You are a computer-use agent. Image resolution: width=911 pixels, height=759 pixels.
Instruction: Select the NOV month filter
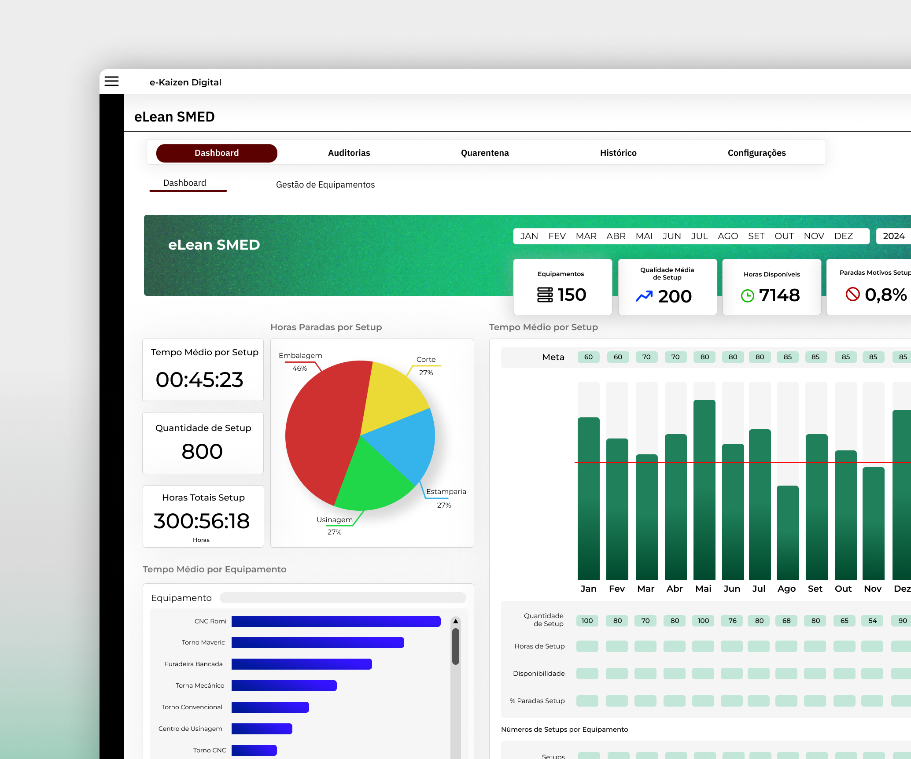pyautogui.click(x=814, y=236)
